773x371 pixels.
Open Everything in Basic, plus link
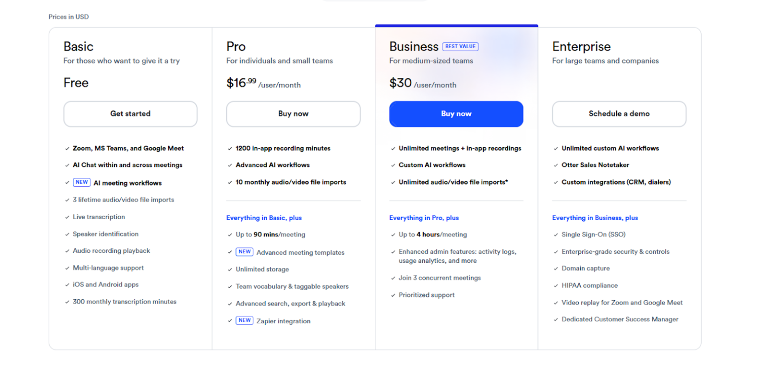(x=264, y=218)
